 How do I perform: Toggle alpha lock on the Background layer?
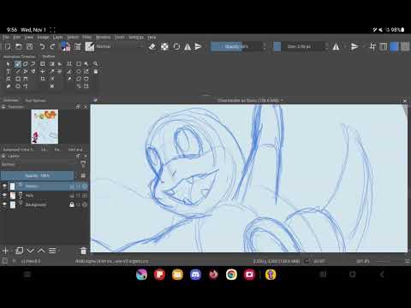coord(85,204)
